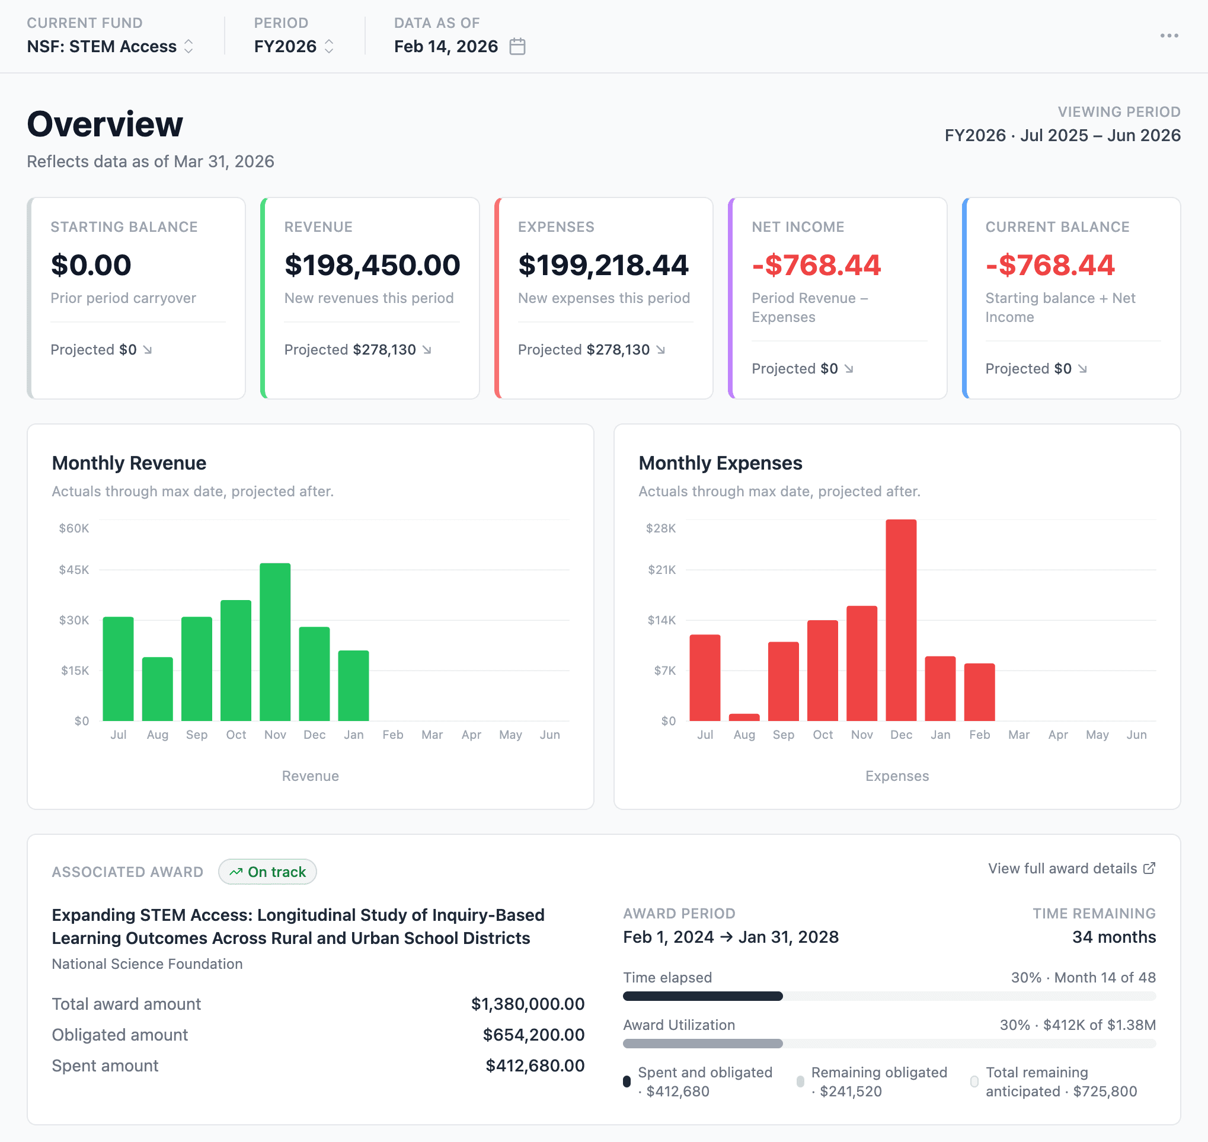Select the Revenue tab label under the left chart
Screen dimensions: 1208x1142
[x=311, y=776]
